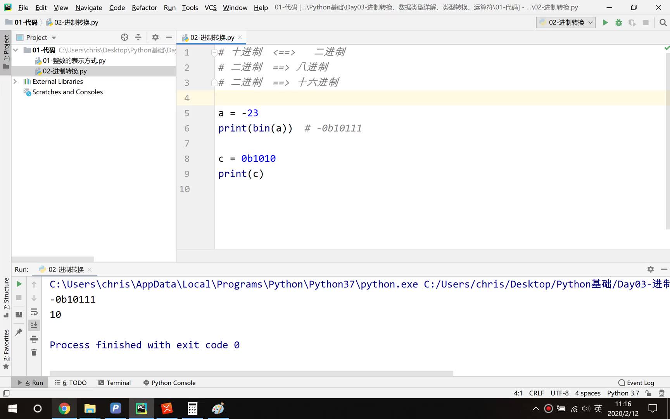Clear all Run console output
This screenshot has height=419, width=670.
(x=34, y=352)
